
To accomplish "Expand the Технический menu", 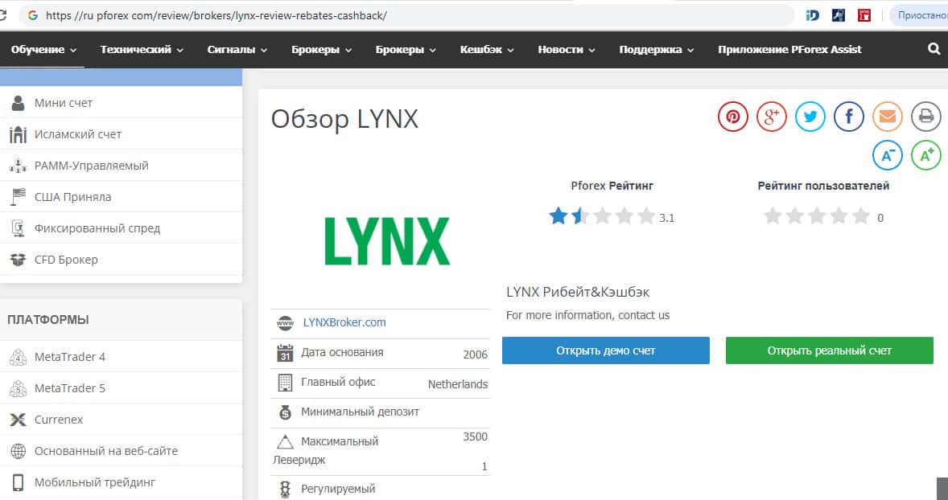I will 142,50.
